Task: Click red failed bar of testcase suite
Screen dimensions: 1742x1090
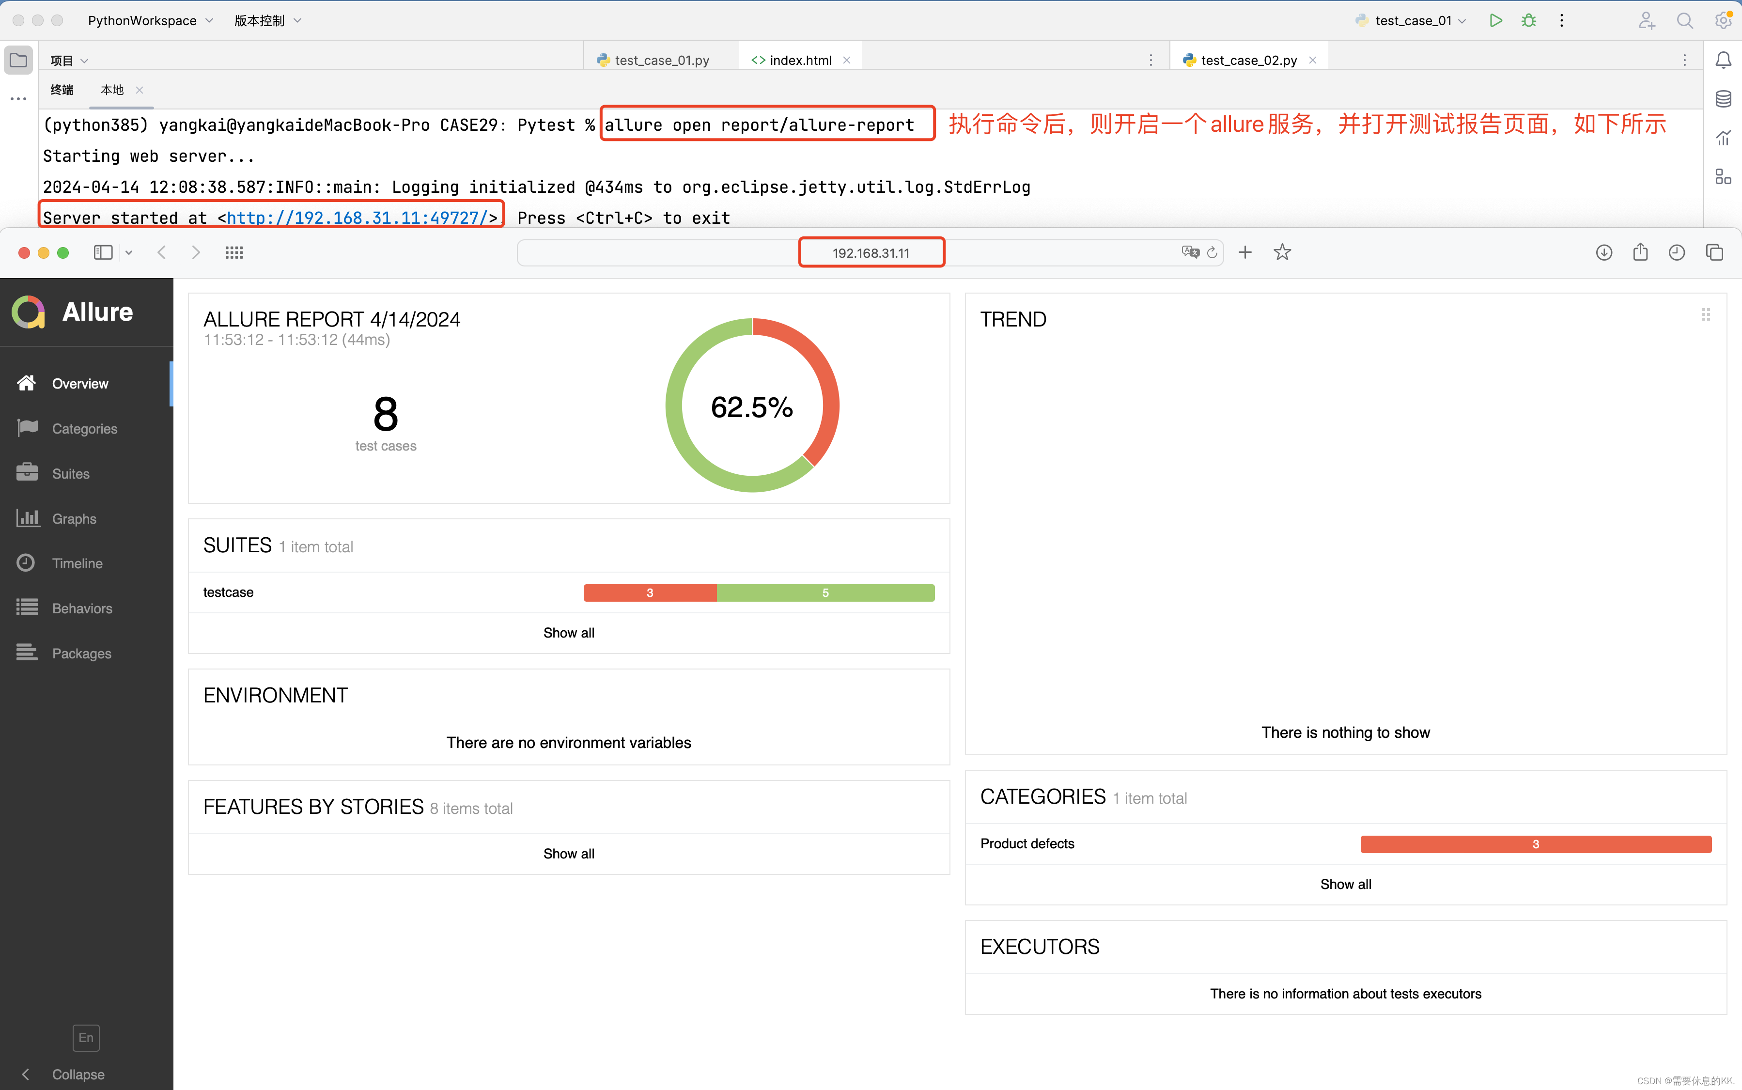Action: (650, 592)
